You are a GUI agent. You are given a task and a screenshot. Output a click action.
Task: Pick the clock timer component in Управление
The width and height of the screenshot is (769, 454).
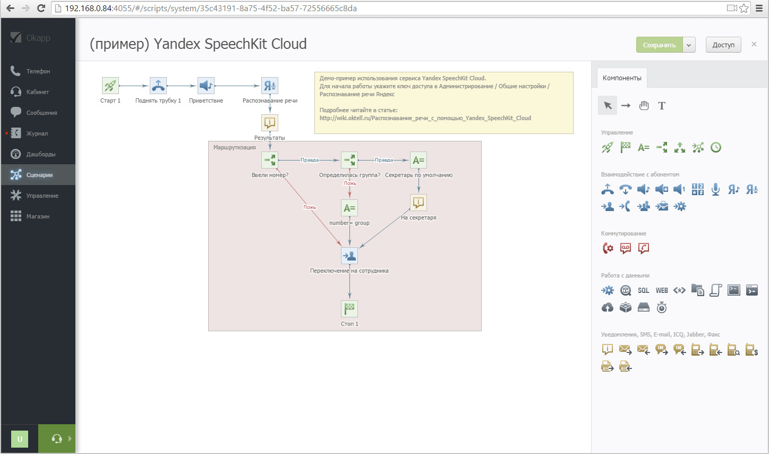coord(716,147)
